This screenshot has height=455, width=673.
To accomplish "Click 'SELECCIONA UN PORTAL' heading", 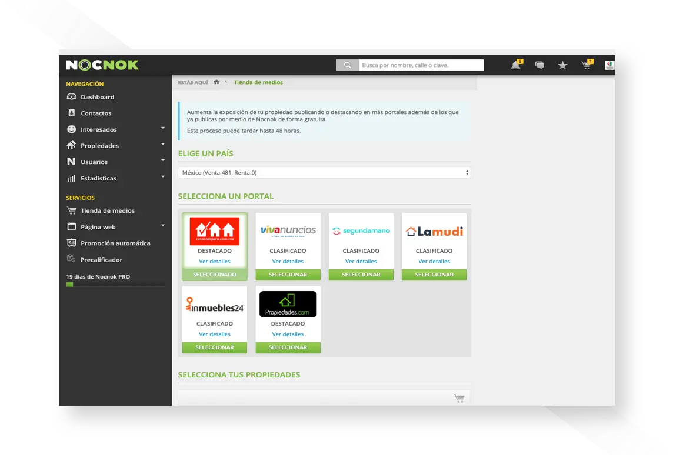I will point(226,196).
